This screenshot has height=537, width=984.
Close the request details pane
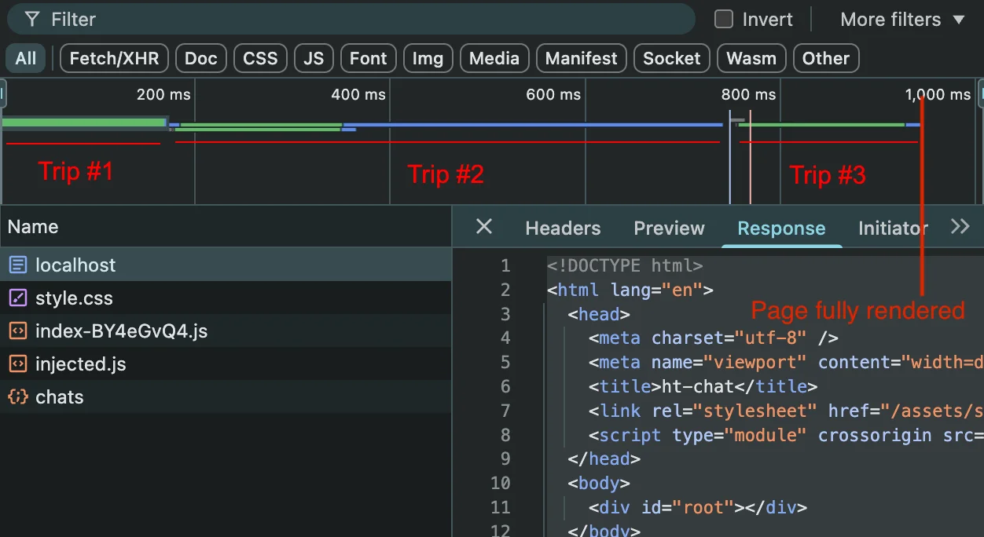click(x=484, y=227)
